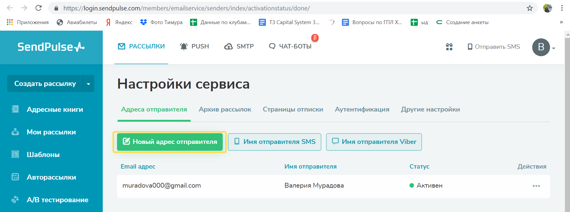Open the Chrome three-dot menu

(562, 8)
